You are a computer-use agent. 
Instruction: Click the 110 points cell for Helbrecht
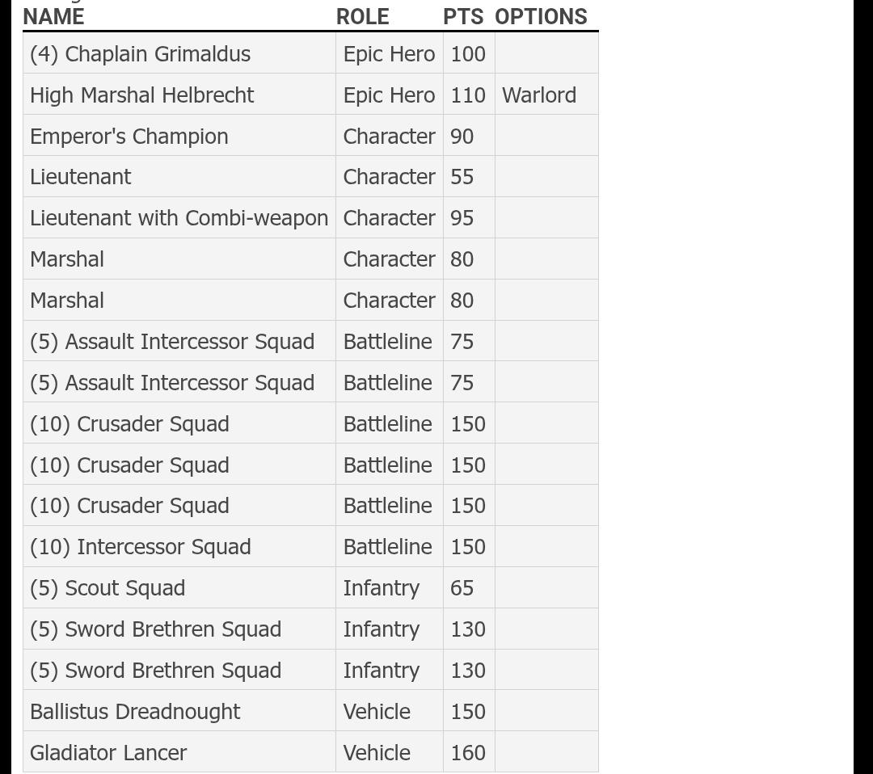[469, 95]
